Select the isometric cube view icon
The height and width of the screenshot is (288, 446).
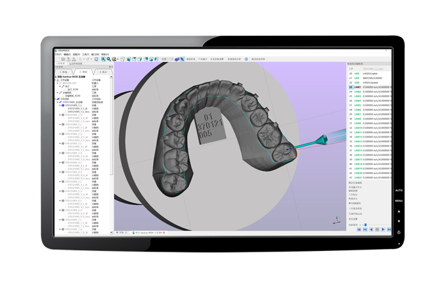pos(123,59)
